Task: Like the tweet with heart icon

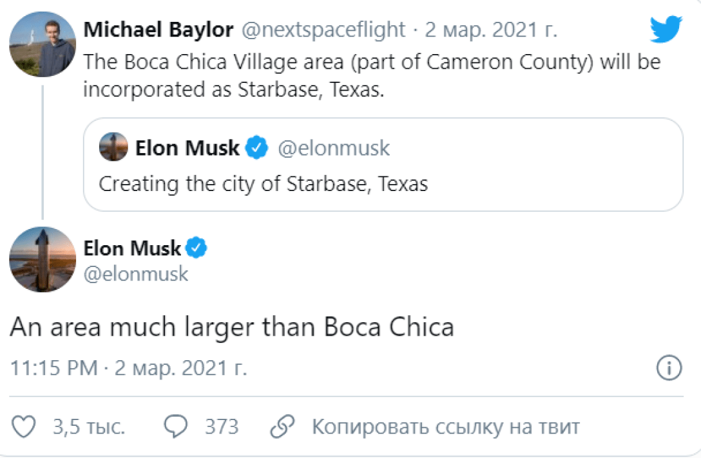Action: pos(24,426)
